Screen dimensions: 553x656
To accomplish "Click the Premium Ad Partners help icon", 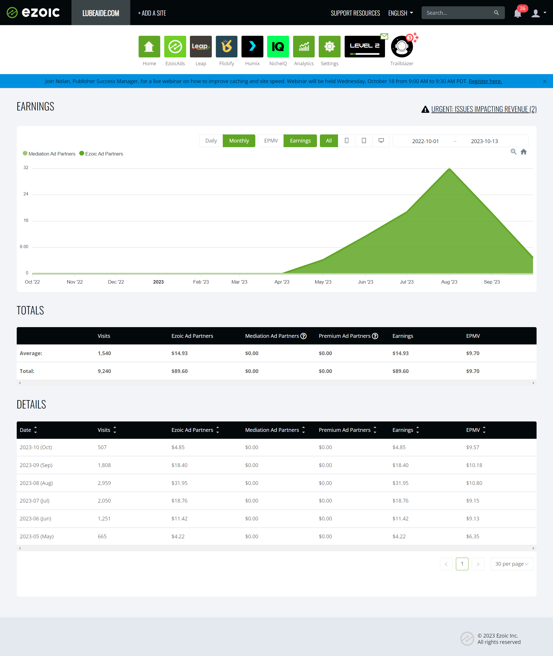I will pos(375,336).
